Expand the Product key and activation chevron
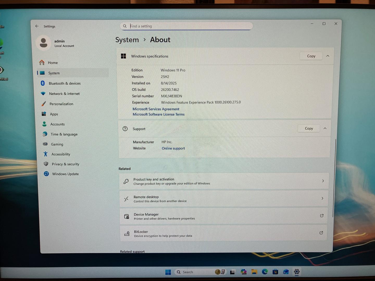375x281 pixels. (323, 181)
